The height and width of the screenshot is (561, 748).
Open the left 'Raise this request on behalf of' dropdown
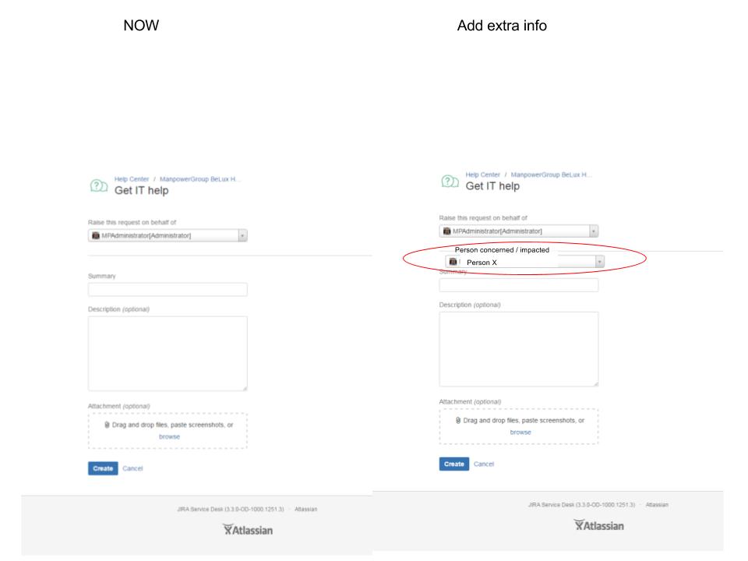[x=168, y=235]
